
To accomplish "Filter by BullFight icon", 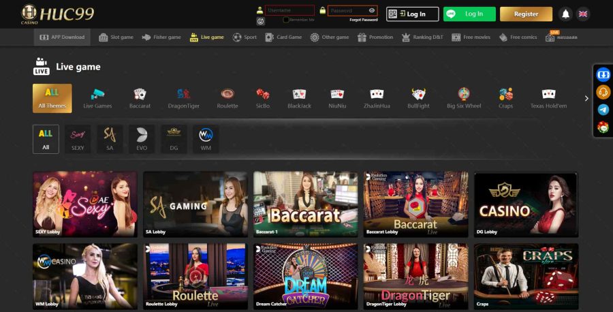I will (x=418, y=98).
